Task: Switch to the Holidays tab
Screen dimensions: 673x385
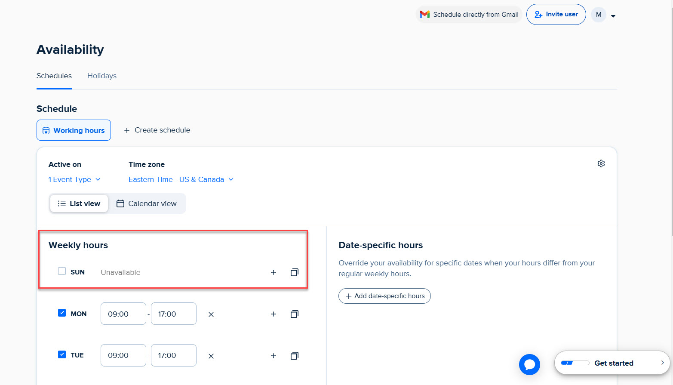Action: point(101,76)
